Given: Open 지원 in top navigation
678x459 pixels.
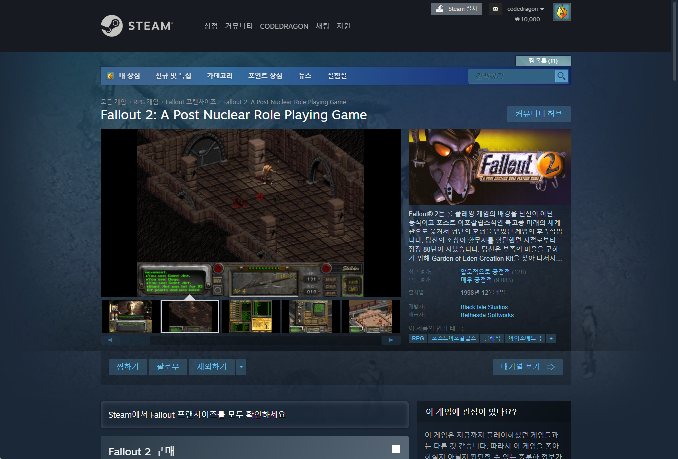Looking at the screenshot, I should [343, 26].
